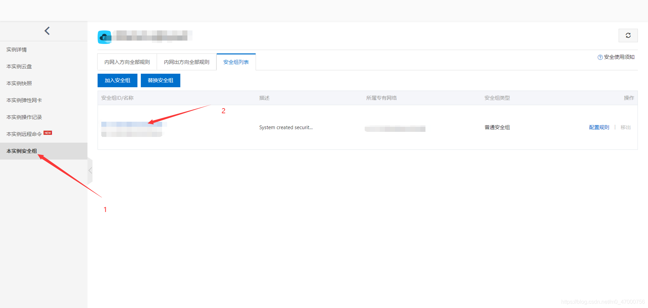Open the 安全使用须知 link
Viewport: 648px width, 308px height.
coord(619,57)
